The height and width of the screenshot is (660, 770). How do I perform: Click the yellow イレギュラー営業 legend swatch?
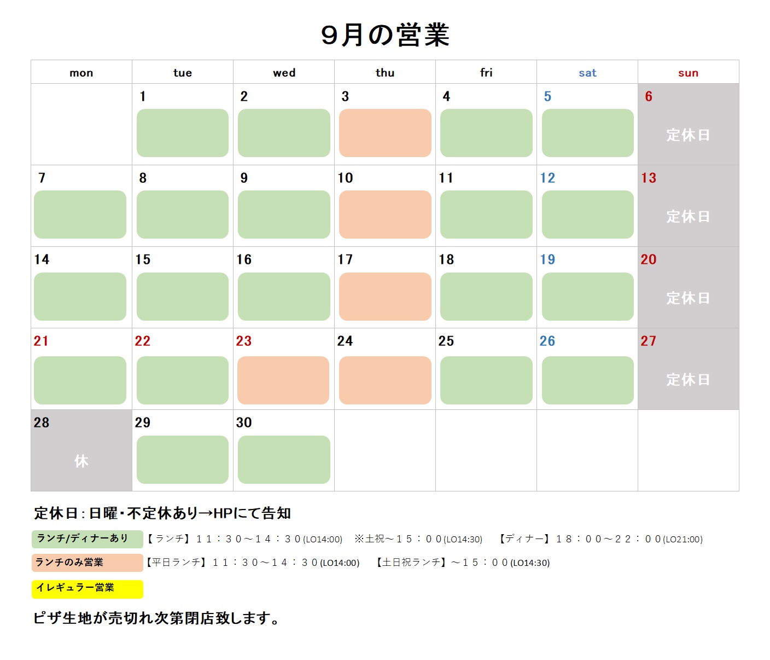tap(87, 589)
